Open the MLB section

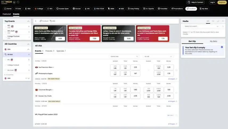[121, 9]
